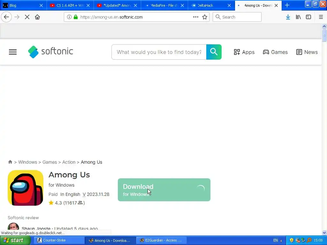Go to Games breadcrumb link
The width and height of the screenshot is (327, 245).
coord(49,162)
